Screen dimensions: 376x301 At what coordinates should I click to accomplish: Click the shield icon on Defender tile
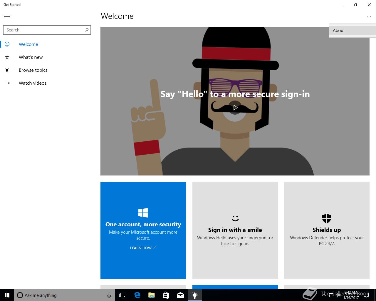point(327,218)
